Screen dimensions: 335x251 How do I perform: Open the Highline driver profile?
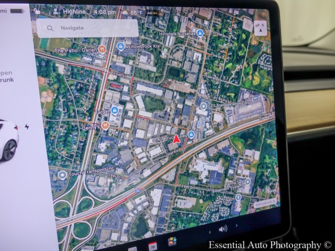click(x=74, y=12)
